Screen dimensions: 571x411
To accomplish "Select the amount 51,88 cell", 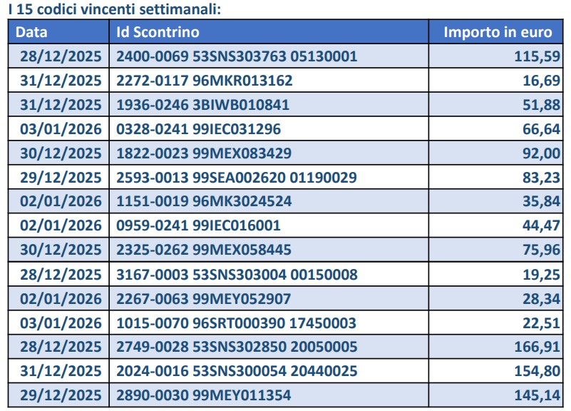I will point(542,105).
